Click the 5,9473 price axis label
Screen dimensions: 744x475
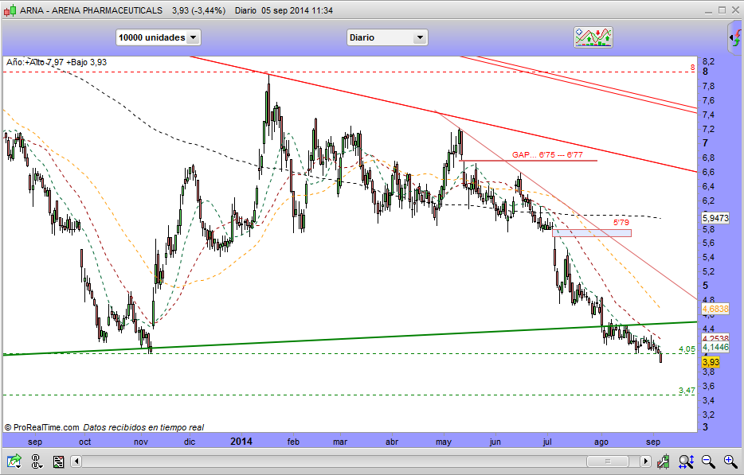pos(715,217)
